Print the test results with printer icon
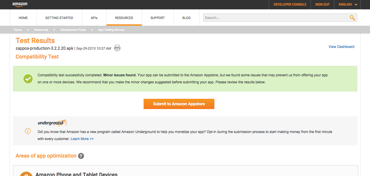 (x=117, y=48)
